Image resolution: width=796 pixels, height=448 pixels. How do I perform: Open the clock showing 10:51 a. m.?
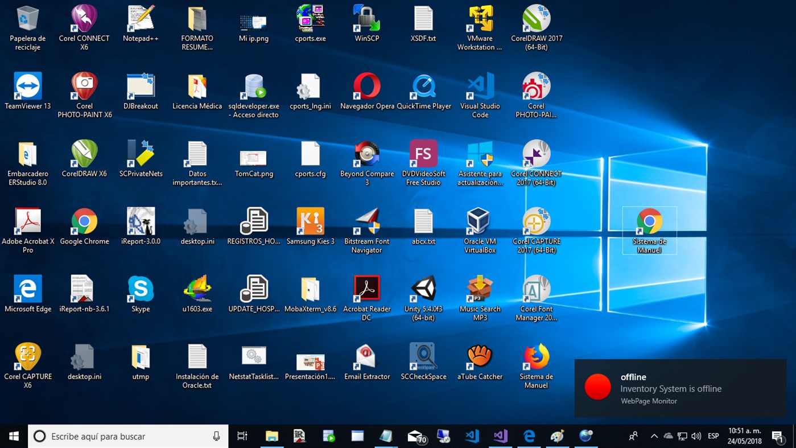click(x=745, y=436)
